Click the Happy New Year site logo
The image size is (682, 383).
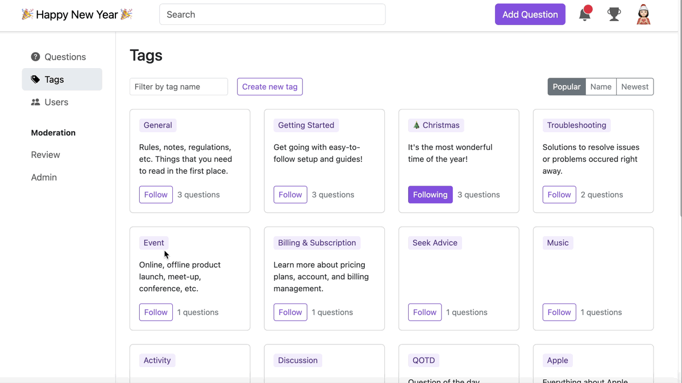point(77,15)
